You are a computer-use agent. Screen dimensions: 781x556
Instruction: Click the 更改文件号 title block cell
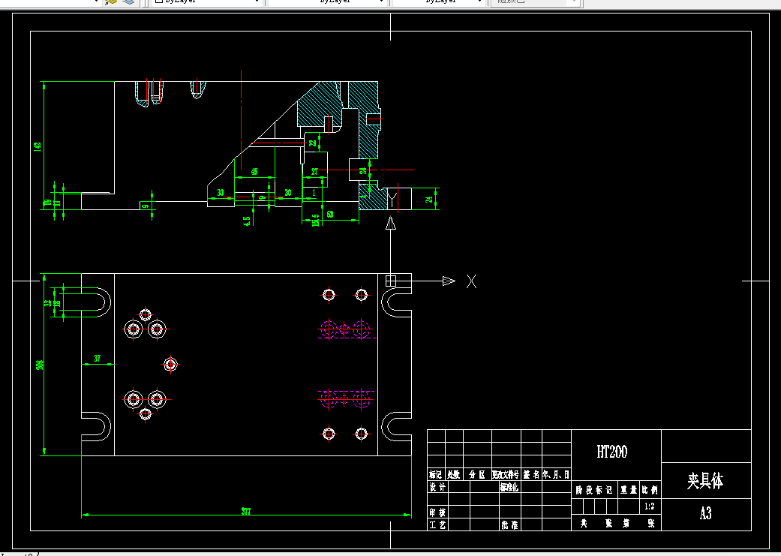click(x=506, y=475)
